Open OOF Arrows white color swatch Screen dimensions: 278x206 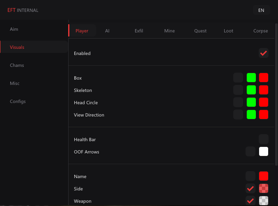click(x=264, y=151)
